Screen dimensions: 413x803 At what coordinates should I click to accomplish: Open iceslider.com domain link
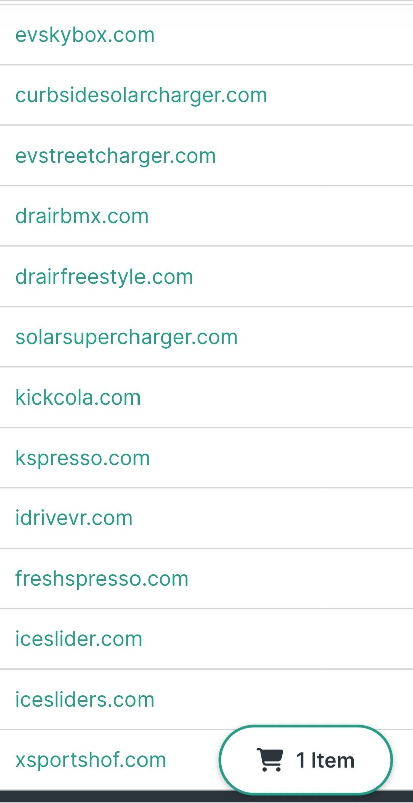pyautogui.click(x=79, y=639)
